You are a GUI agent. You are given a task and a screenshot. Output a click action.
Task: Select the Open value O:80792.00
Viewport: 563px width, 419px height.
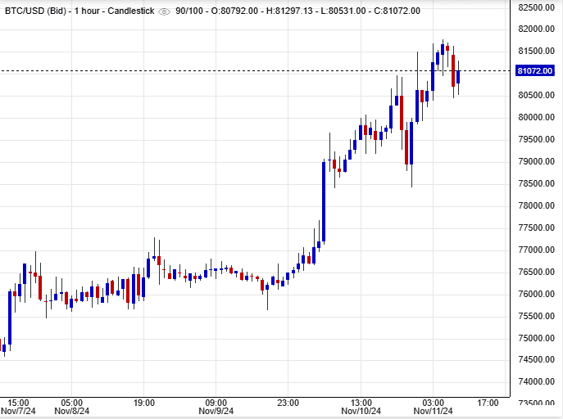coord(236,11)
